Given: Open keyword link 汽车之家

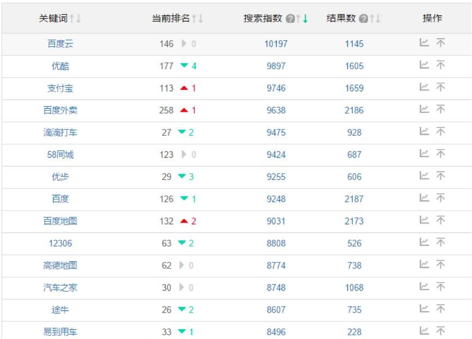Looking at the screenshot, I should 60,288.
